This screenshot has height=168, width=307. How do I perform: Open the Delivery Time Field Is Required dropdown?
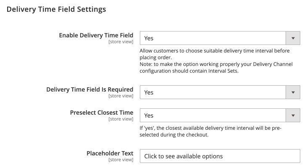pos(213,92)
